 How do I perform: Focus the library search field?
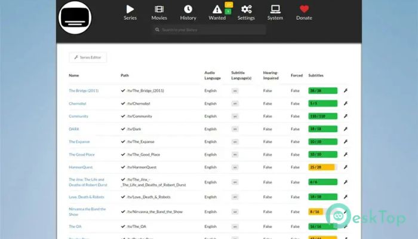(209, 30)
